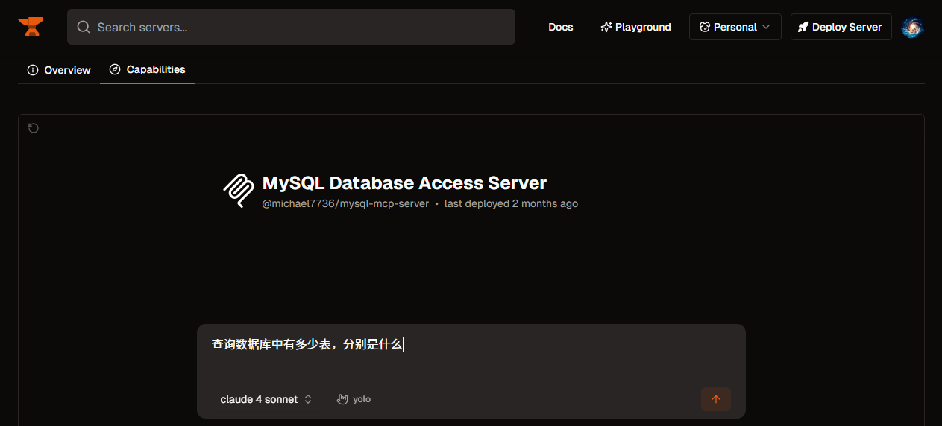Click the magnifier icon in search bar
Image resolution: width=942 pixels, height=426 pixels.
(84, 27)
